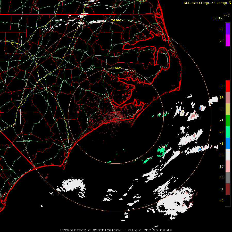The height and width of the screenshot is (232, 232).
Task: Click the RF legend label
Action: [221, 29]
